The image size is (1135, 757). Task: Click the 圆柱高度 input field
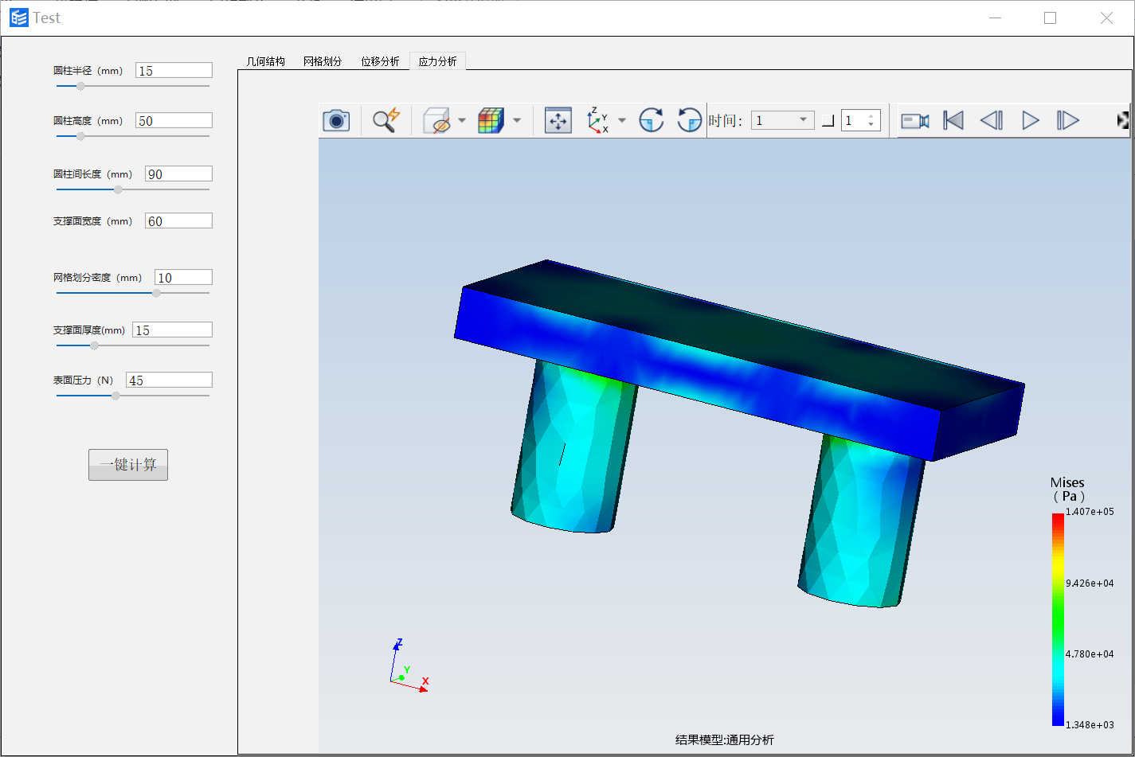[174, 120]
